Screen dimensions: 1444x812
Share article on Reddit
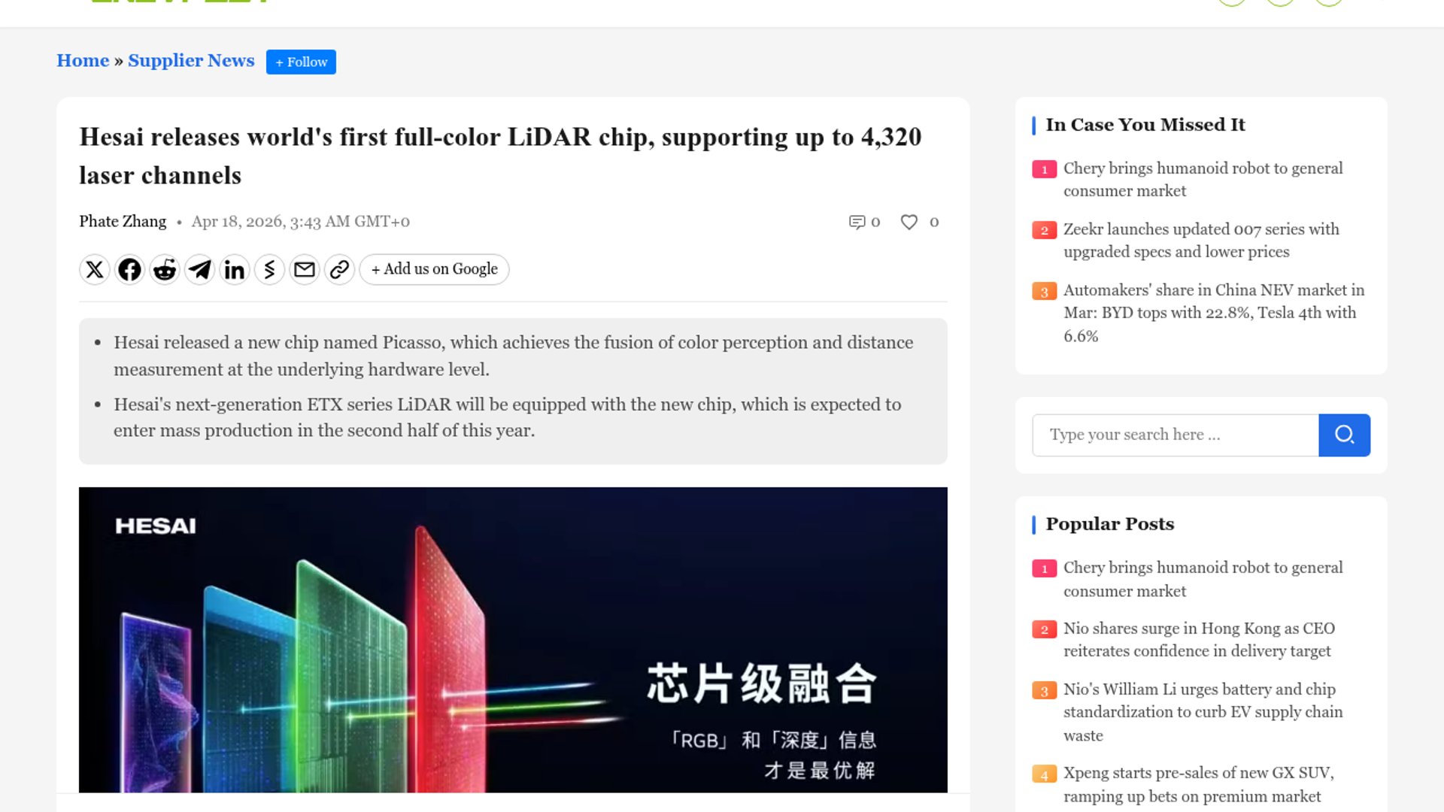pyautogui.click(x=165, y=269)
